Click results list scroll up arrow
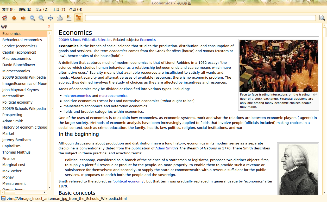Image resolution: width=327 pixels, height=202 pixels. point(49,33)
